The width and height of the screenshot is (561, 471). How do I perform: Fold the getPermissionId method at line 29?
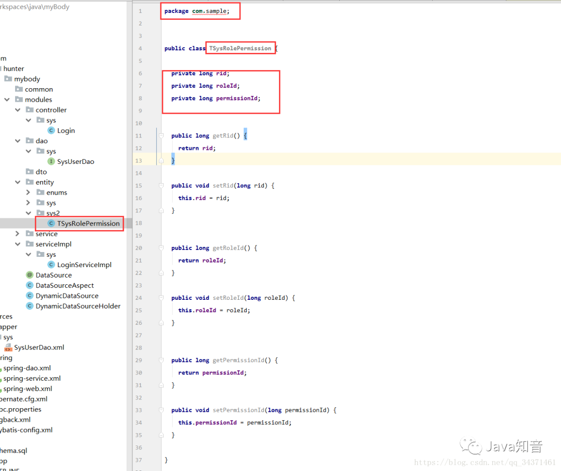pyautogui.click(x=162, y=360)
